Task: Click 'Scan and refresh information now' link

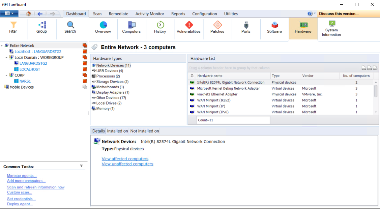Action: point(36,187)
